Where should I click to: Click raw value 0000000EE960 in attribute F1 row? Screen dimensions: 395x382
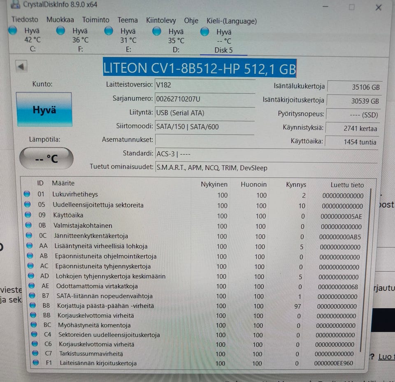pyautogui.click(x=334, y=363)
